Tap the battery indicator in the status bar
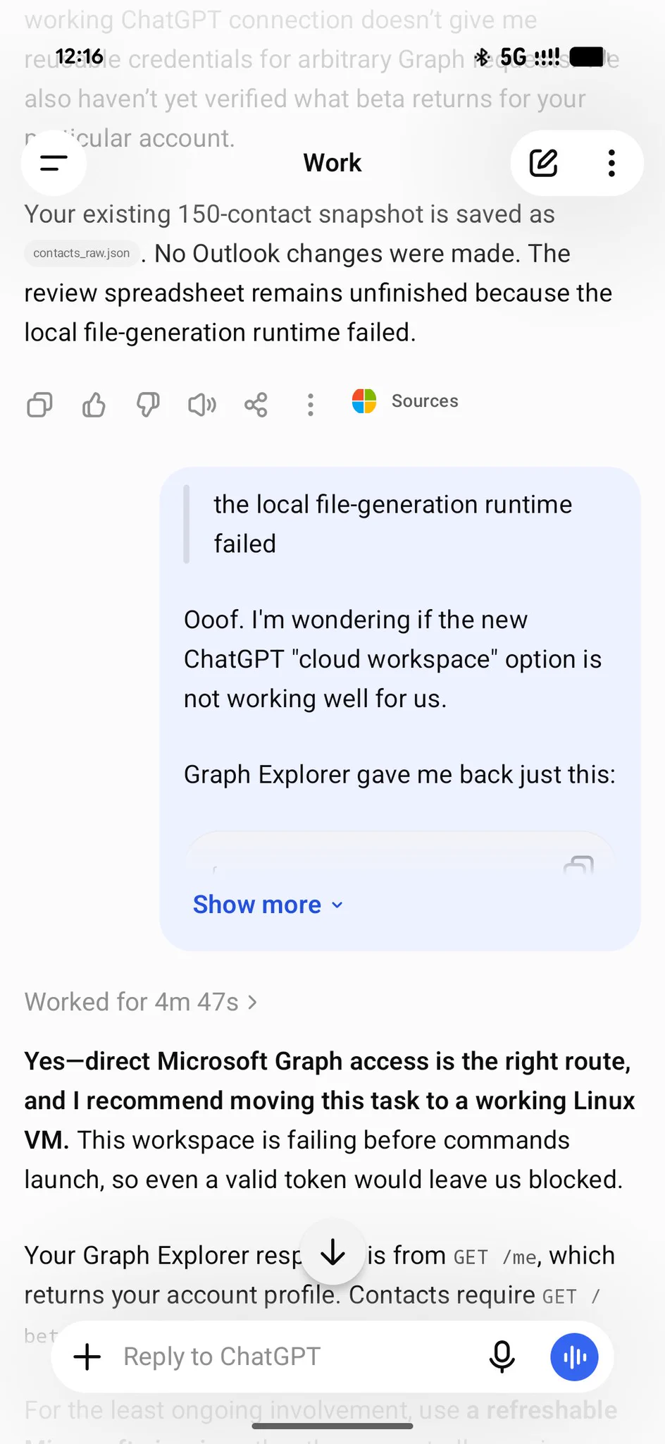The width and height of the screenshot is (665, 1444). (588, 56)
